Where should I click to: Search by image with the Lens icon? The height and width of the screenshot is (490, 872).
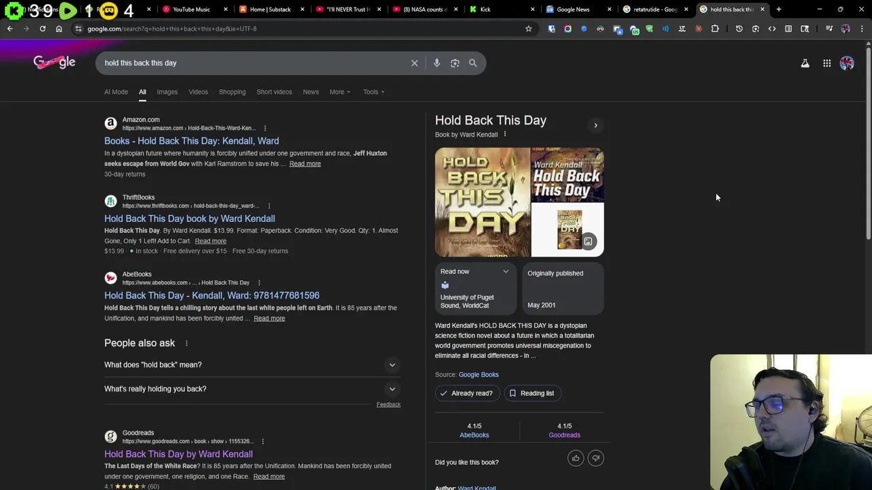(x=454, y=63)
